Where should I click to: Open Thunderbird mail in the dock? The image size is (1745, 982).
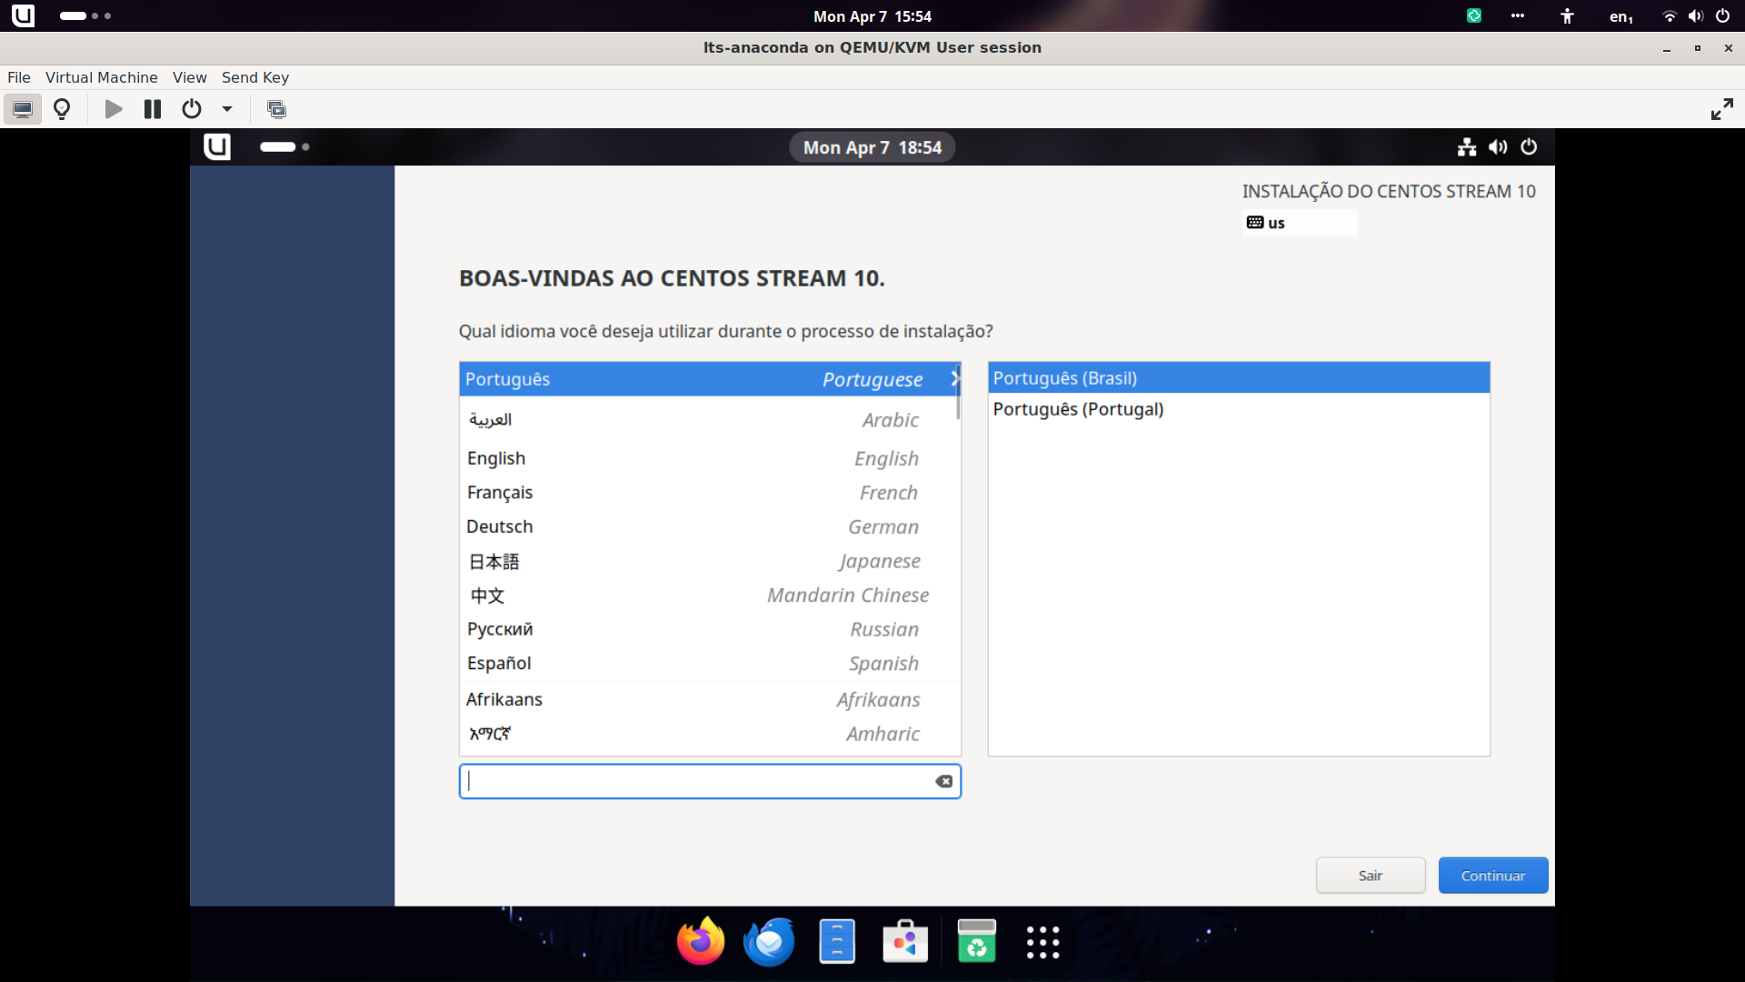coord(769,942)
